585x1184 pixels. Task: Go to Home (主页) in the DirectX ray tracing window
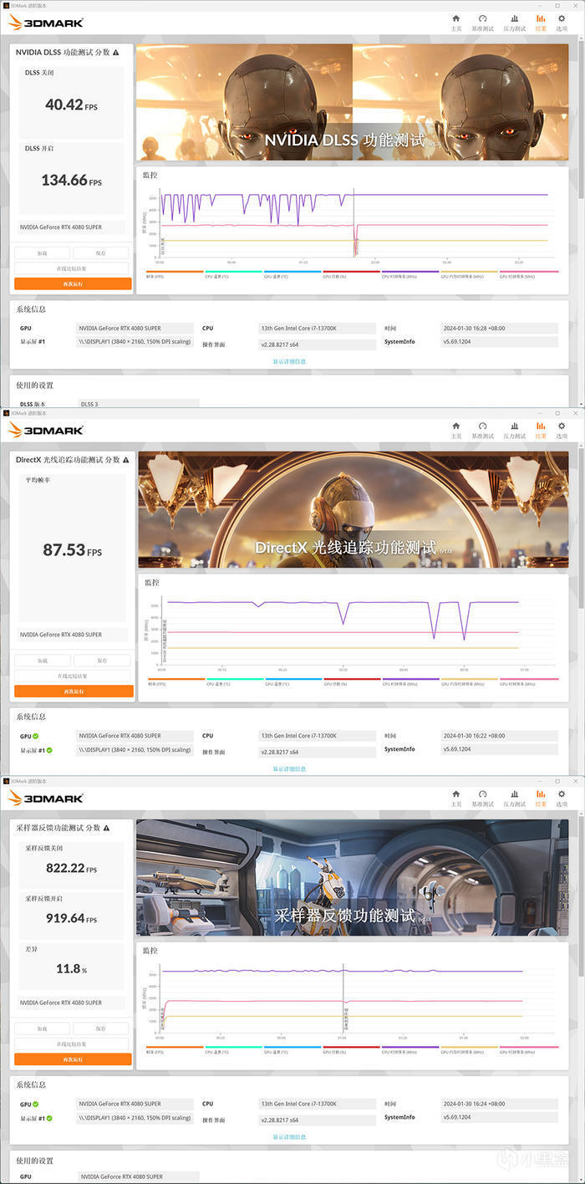pos(455,430)
